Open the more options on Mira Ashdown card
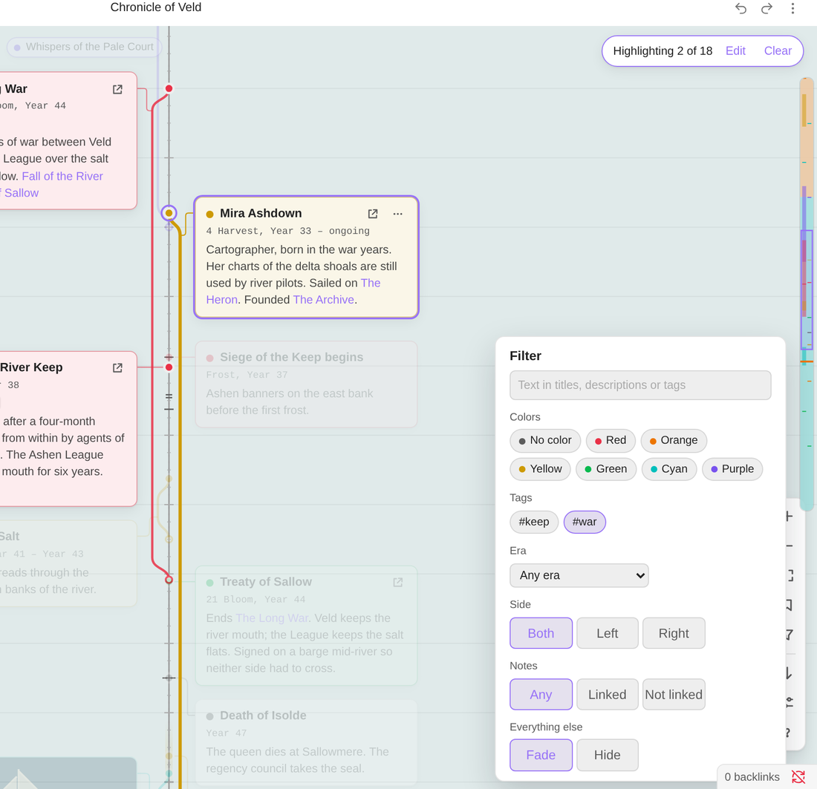817x789 pixels. (397, 214)
